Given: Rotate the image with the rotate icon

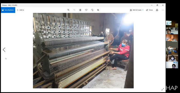Looking at the screenshot, I should click(92, 10).
